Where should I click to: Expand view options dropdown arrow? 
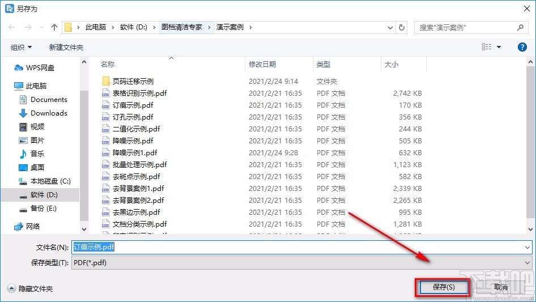pyautogui.click(x=499, y=47)
